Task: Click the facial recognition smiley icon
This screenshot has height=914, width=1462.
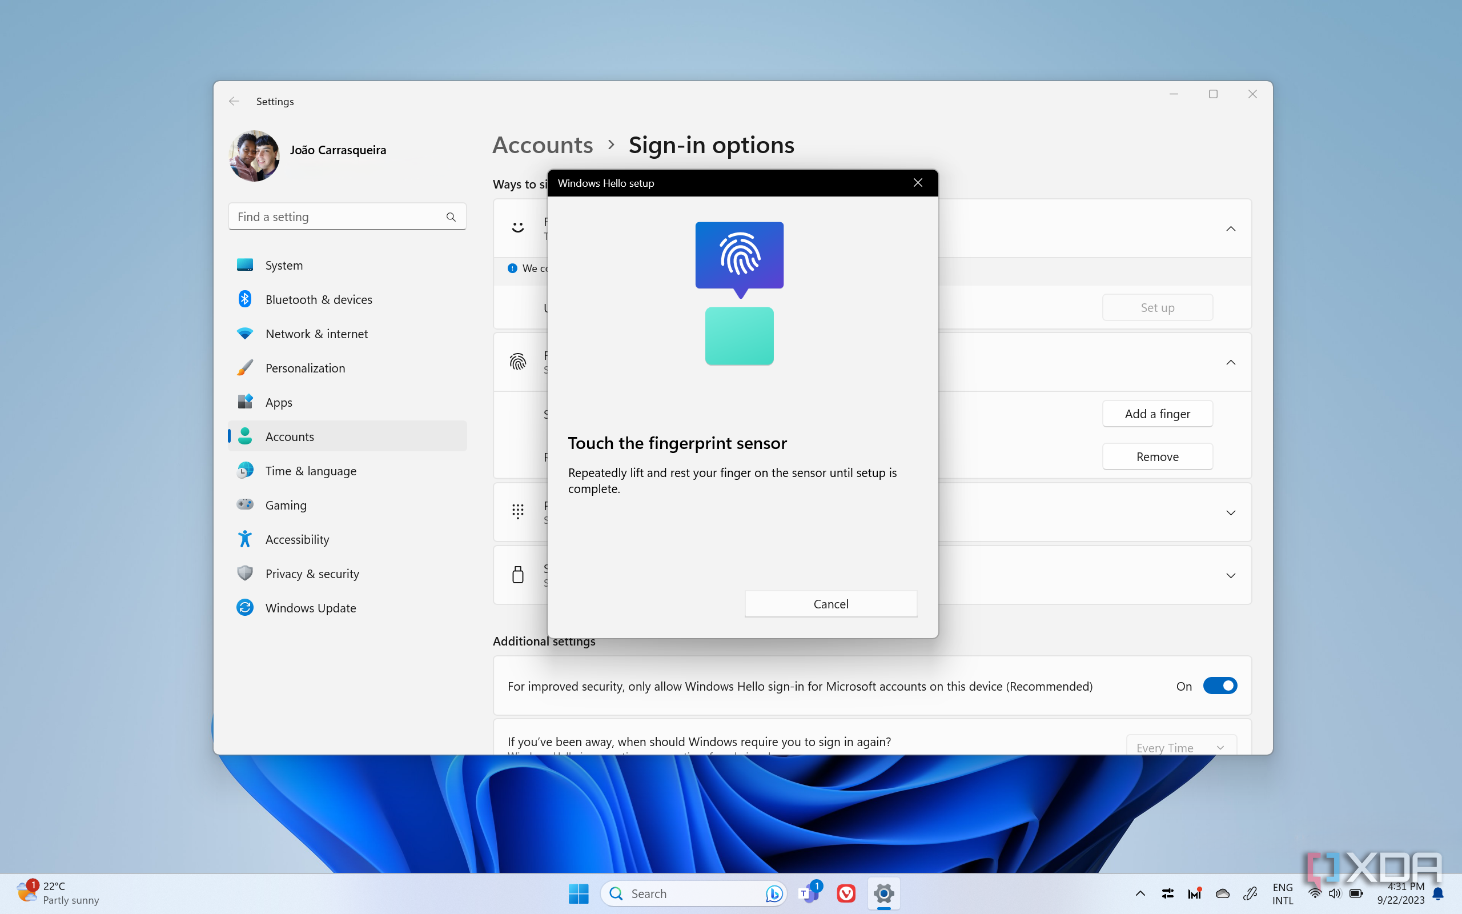Action: pos(518,227)
